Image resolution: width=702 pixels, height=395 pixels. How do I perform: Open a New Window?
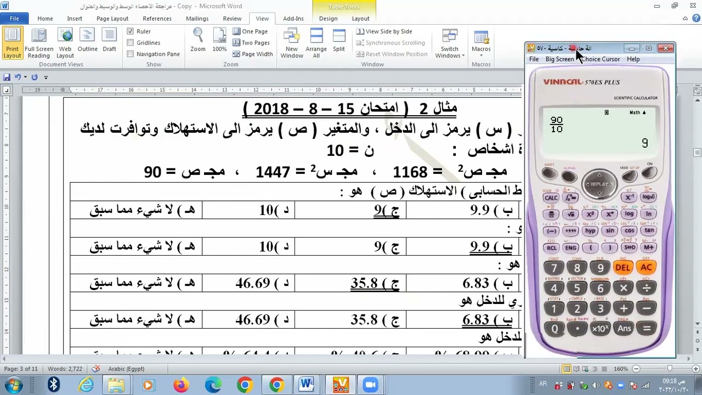coord(292,43)
